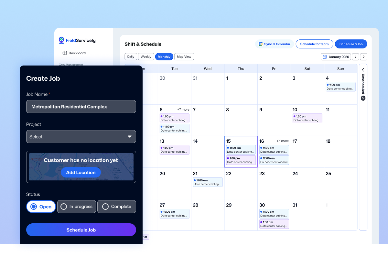
Task: Click the Schedule for team link
Action: point(314,44)
